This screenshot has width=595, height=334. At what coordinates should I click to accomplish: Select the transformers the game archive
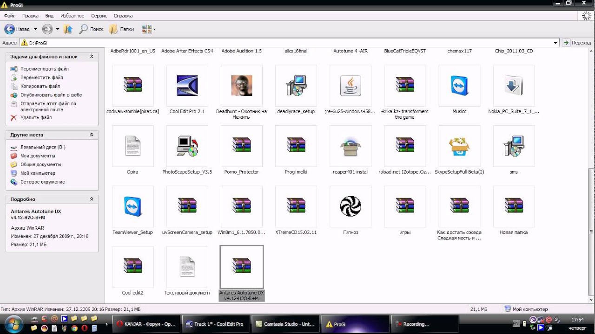pyautogui.click(x=405, y=86)
